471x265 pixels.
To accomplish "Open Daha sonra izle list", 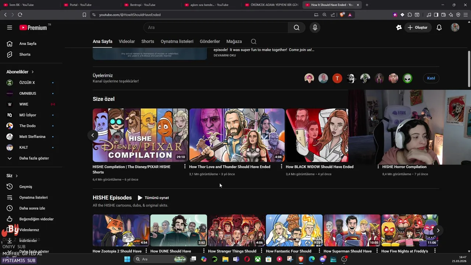I will tap(32, 208).
